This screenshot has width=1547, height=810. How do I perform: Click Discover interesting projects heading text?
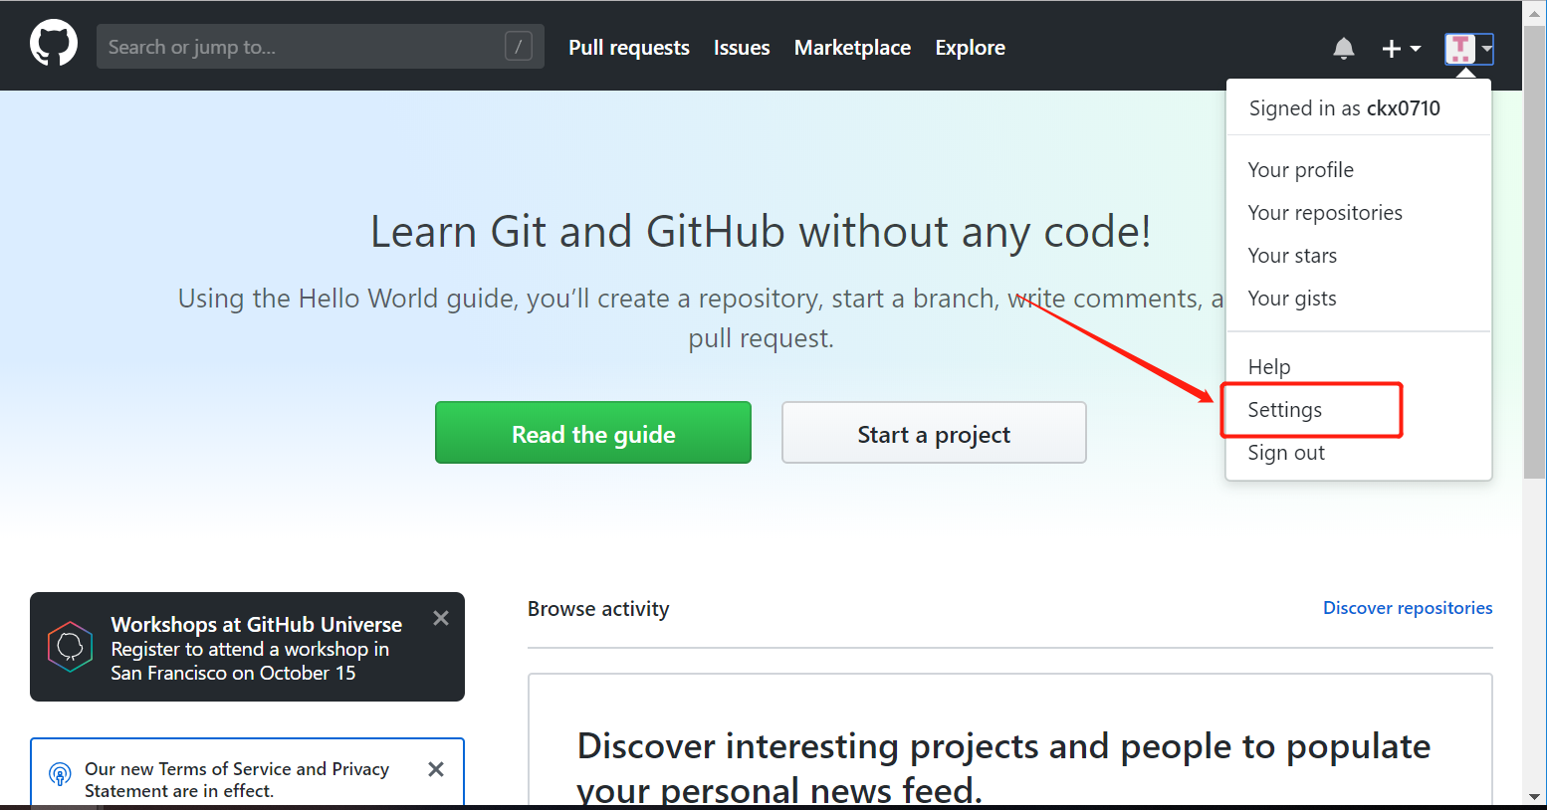click(1003, 767)
